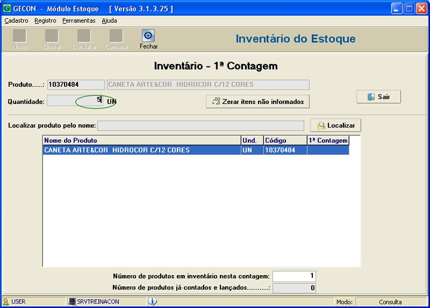
Task: Click the 1ª Contagem column header
Action: (x=328, y=141)
